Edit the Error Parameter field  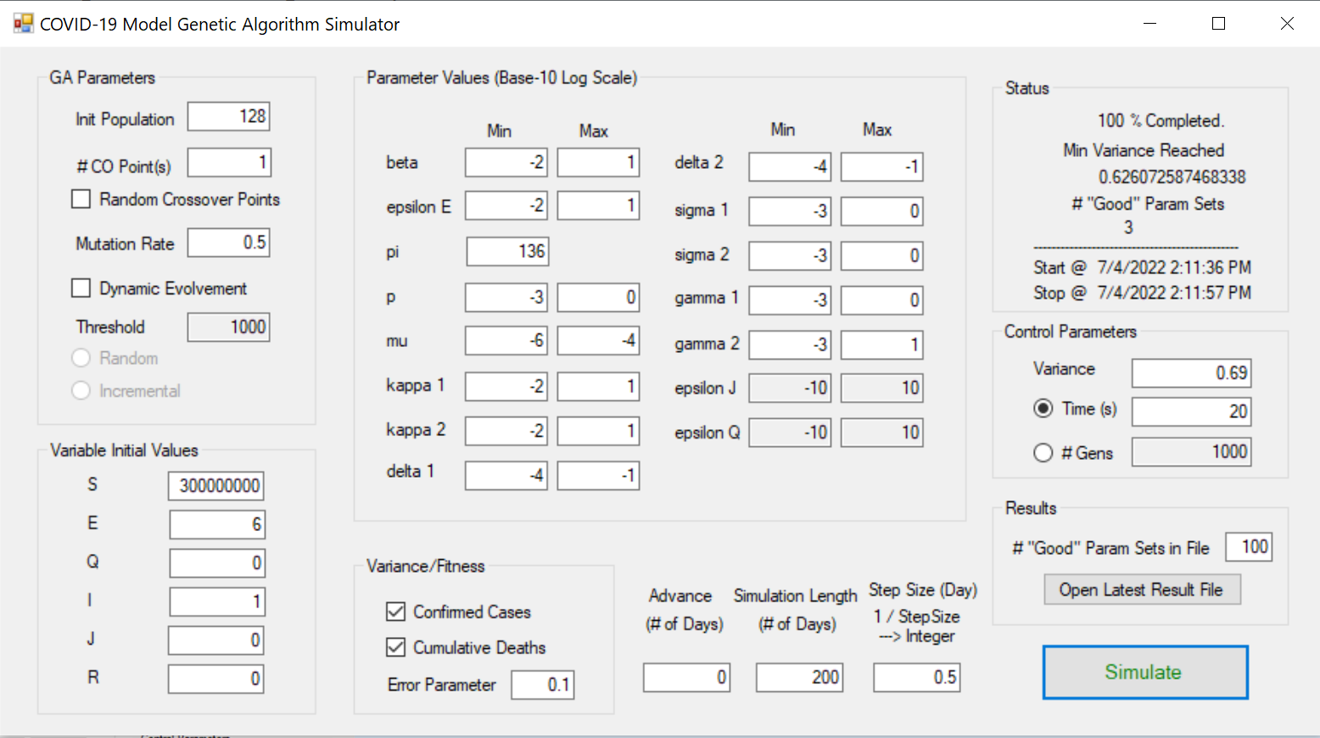click(x=542, y=685)
